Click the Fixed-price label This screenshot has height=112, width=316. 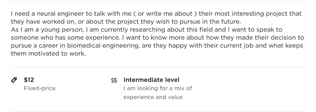pos(39,88)
